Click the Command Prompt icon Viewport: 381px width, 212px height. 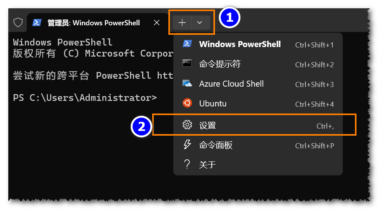pyautogui.click(x=187, y=63)
